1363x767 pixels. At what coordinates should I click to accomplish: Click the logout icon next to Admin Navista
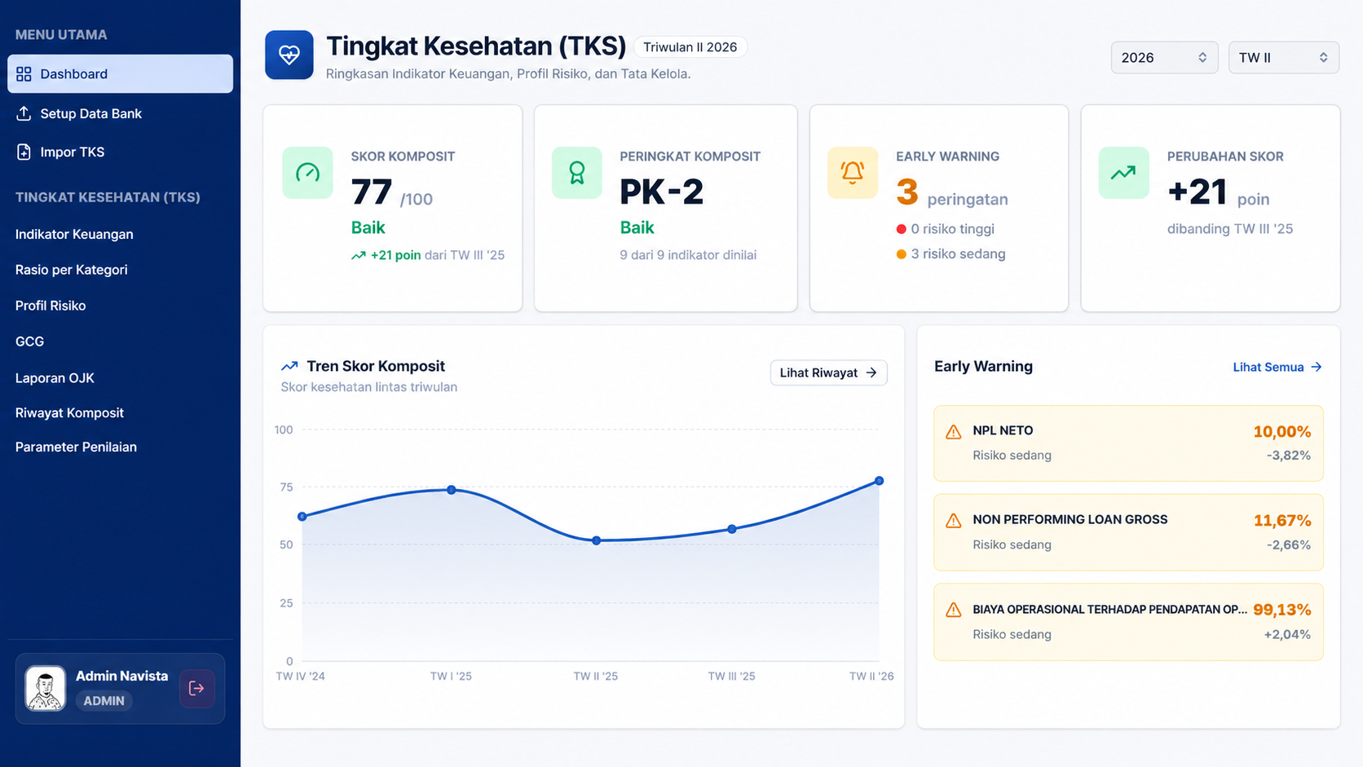pos(196,689)
